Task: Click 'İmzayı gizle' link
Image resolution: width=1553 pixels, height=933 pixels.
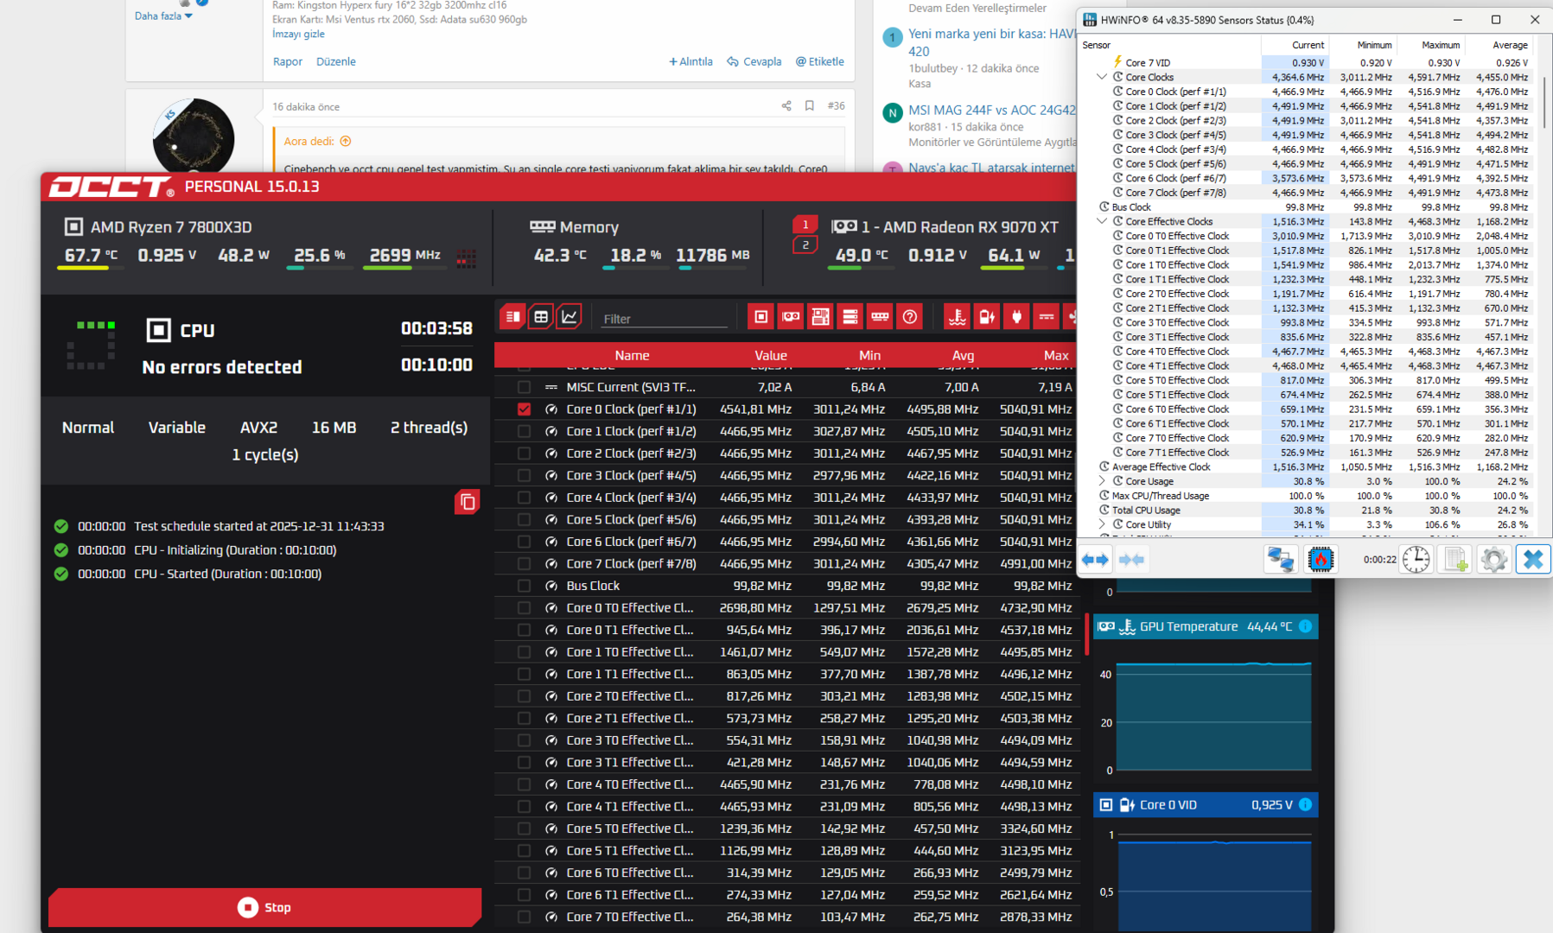Action: 298,34
